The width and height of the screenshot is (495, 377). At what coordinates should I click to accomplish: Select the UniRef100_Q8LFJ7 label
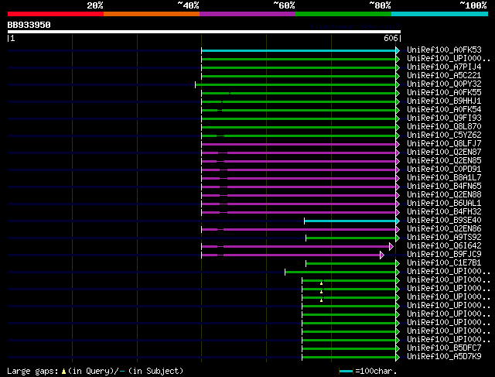tap(444, 144)
